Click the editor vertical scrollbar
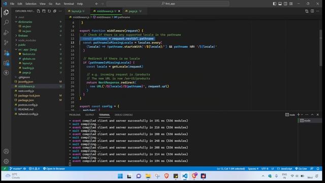This screenshot has width=325, height=183. click(x=320, y=48)
